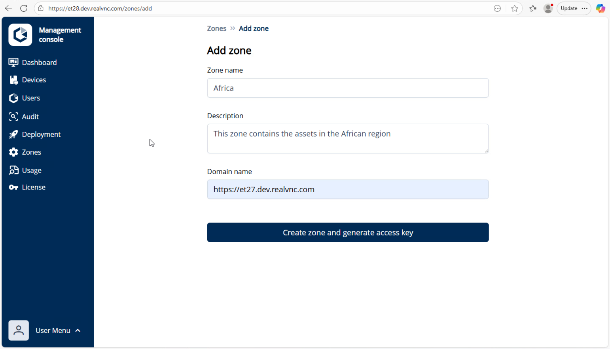Select the Devices icon in the sidebar
This screenshot has height=349, width=610.
13,80
